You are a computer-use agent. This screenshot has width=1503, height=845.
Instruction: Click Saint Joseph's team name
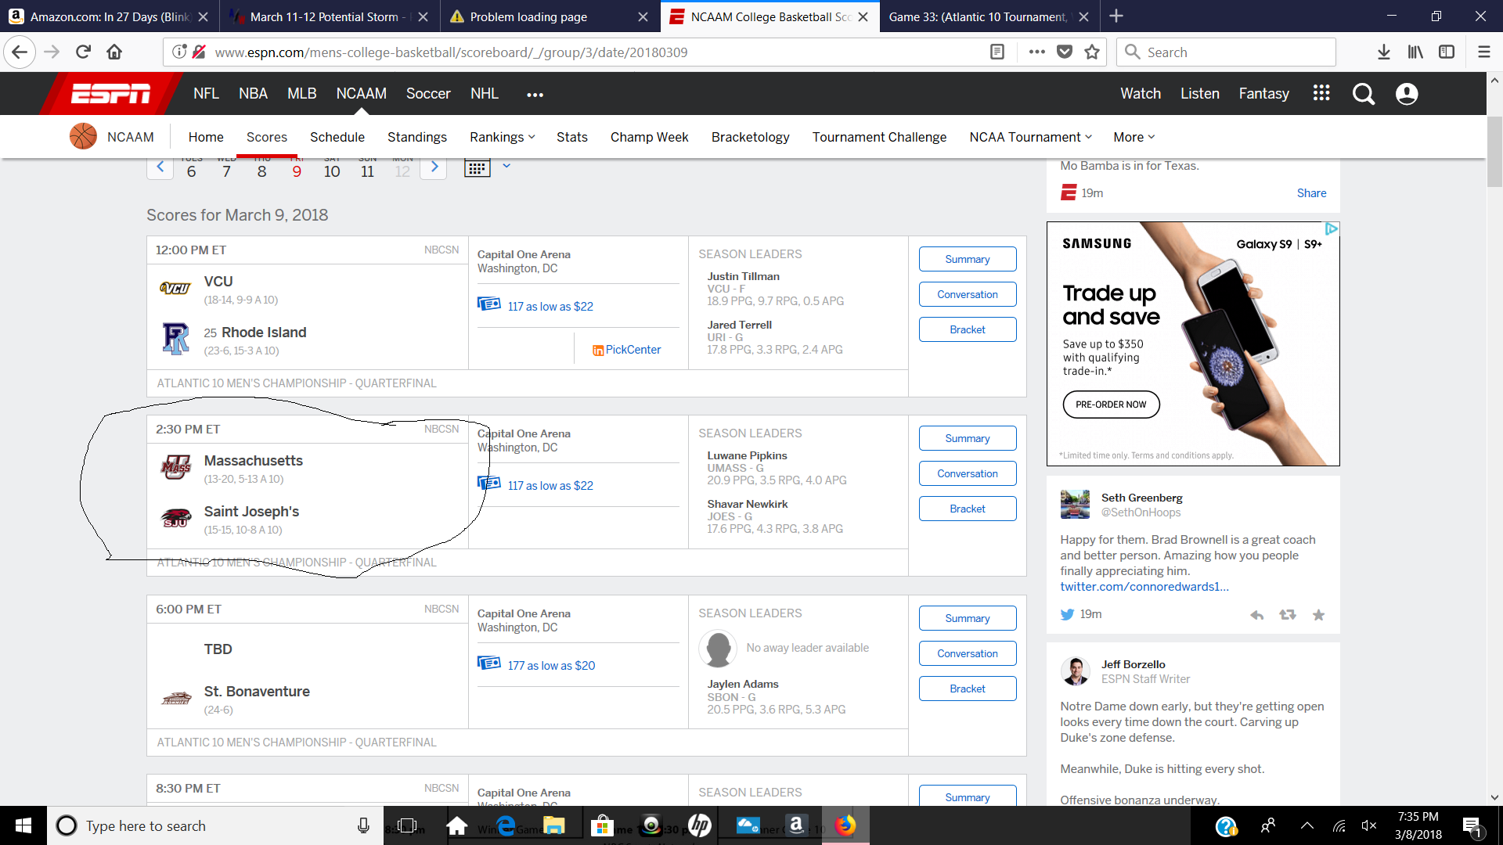pos(251,512)
